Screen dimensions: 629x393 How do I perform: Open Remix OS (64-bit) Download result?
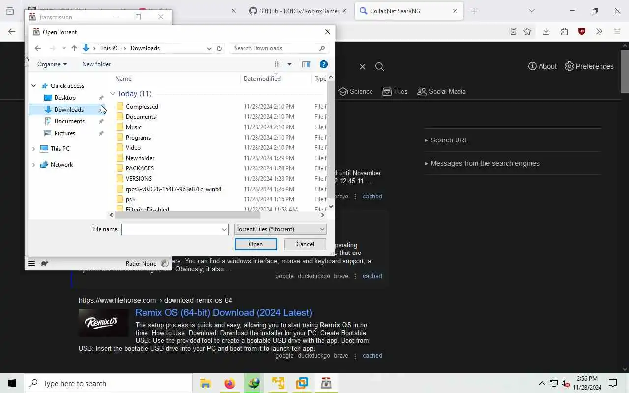(x=224, y=313)
